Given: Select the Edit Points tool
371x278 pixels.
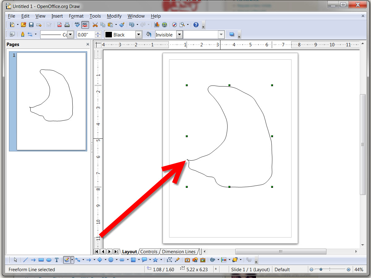Looking at the screenshot, I should point(169,260).
